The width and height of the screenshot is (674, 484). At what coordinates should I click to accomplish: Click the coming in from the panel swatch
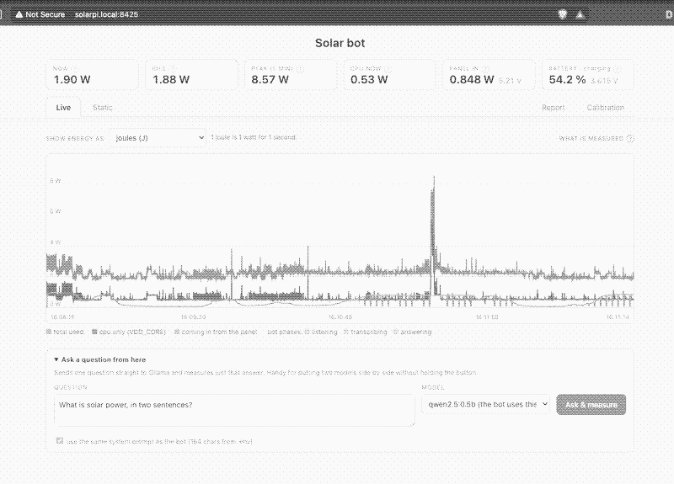[177, 332]
